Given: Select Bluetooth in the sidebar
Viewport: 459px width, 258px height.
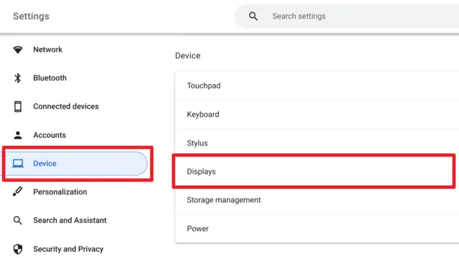Looking at the screenshot, I should pos(50,78).
